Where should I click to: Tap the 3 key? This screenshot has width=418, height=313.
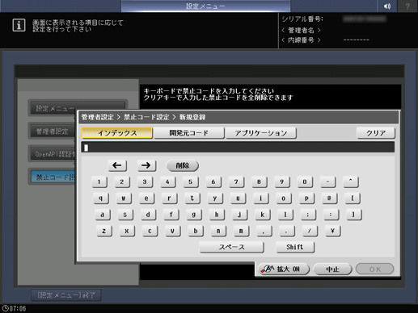(145, 182)
